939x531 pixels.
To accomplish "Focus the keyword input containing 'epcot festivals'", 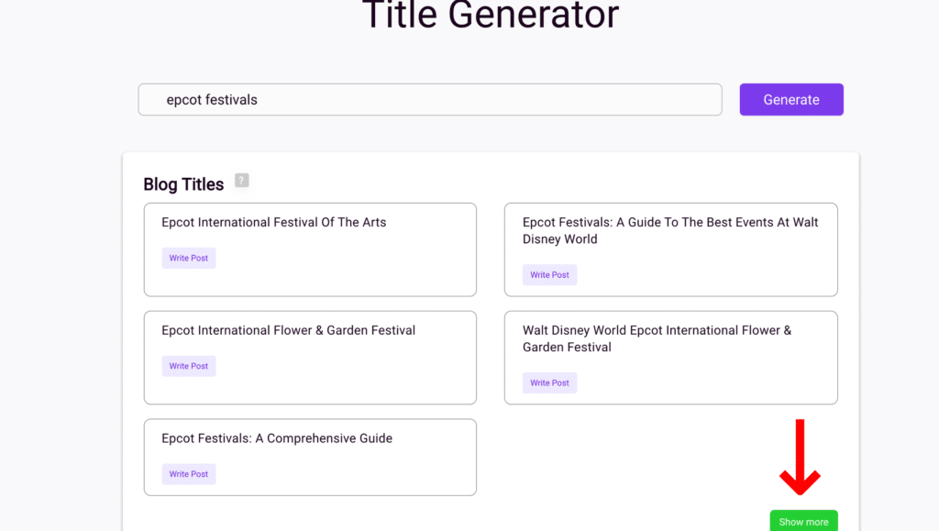I will point(430,99).
